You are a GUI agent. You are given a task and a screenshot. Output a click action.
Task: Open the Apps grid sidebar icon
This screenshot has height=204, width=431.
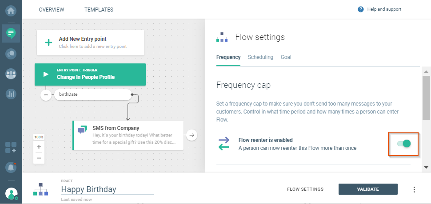(x=11, y=147)
